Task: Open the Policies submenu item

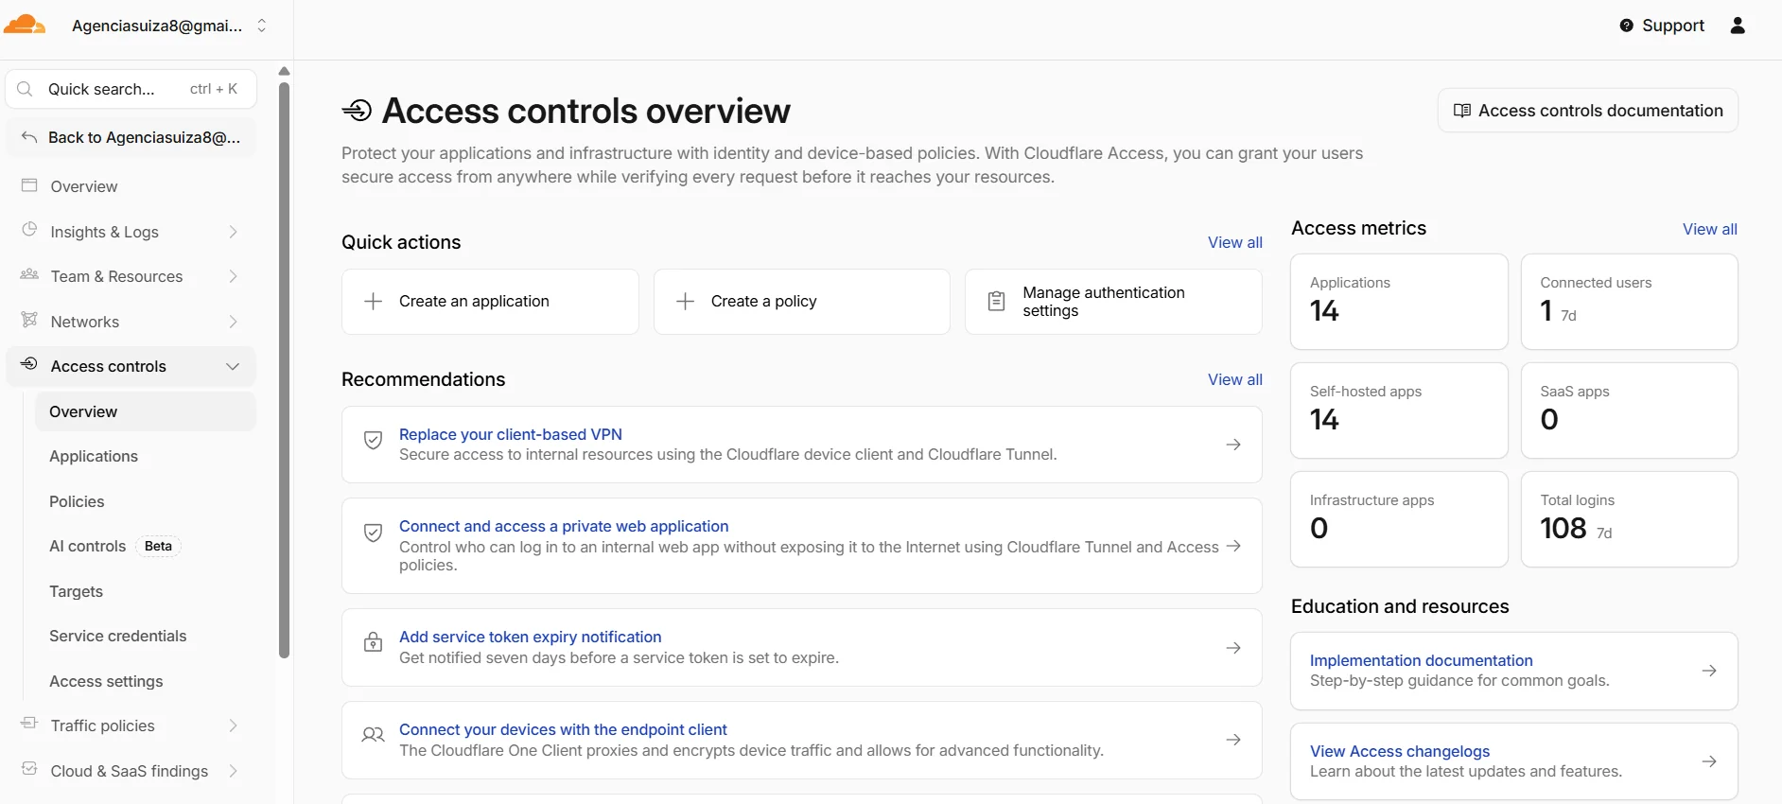Action: [77, 501]
